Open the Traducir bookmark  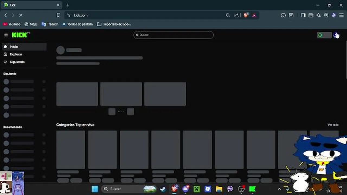tap(50, 24)
